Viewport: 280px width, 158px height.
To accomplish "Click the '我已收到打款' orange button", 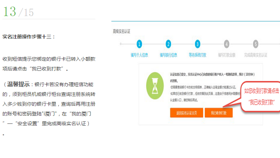I will point(218,113).
